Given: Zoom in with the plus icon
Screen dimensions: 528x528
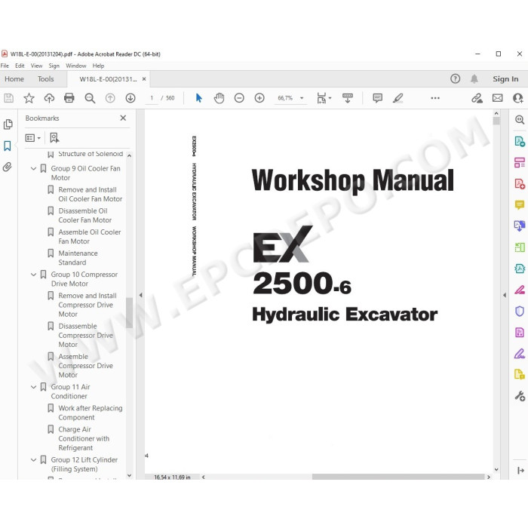Looking at the screenshot, I should coord(259,98).
